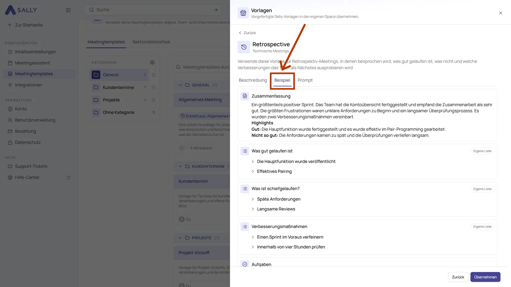Delete the Kundentermine category via trash icon
The width and height of the screenshot is (511, 287).
154,87
